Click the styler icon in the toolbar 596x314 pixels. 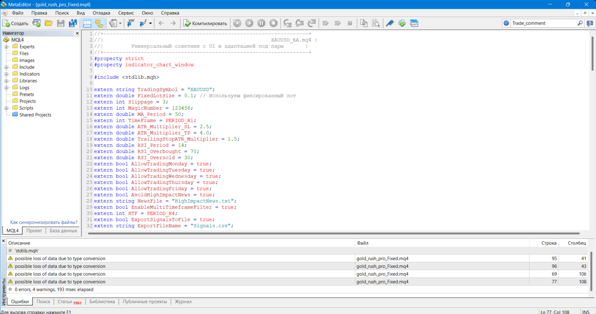(x=113, y=23)
